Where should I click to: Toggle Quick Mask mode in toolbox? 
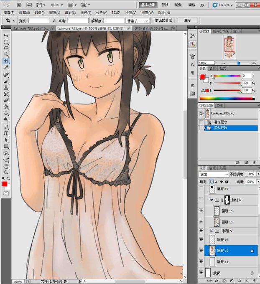(6, 193)
